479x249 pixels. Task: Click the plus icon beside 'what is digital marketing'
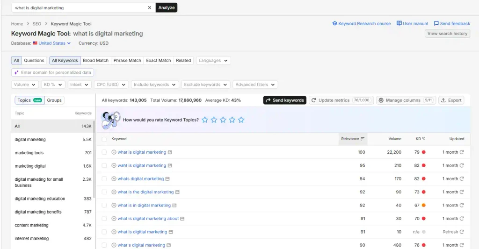pyautogui.click(x=114, y=152)
